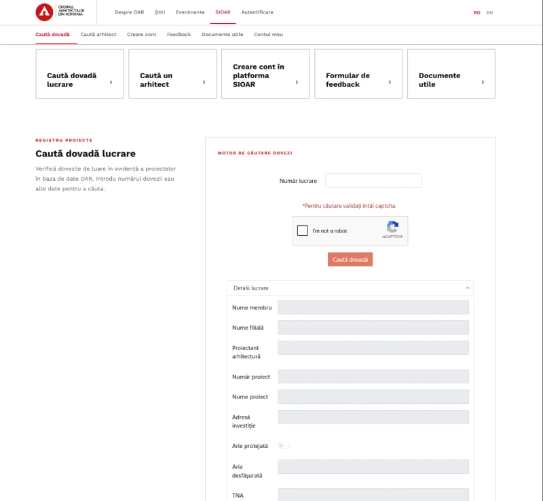
Task: Click the Ordinul Arhitecților din România logo
Action: 60,12
